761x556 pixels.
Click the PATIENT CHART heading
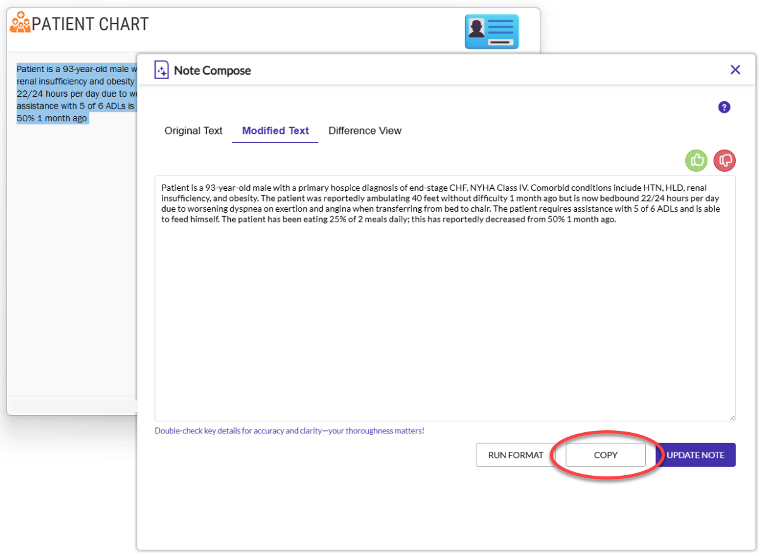click(x=90, y=24)
